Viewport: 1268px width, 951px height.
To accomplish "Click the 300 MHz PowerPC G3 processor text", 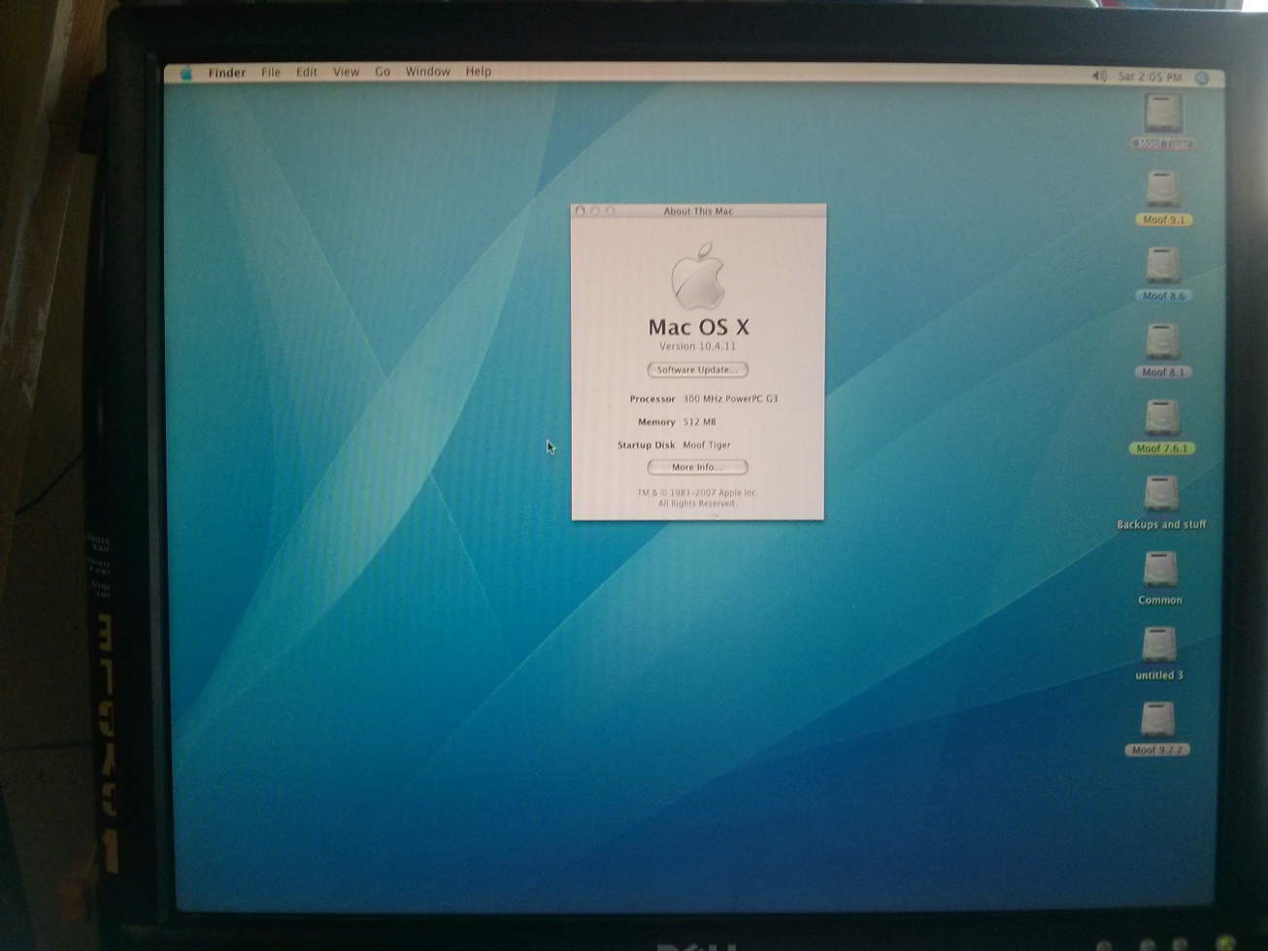I will 730,399.
